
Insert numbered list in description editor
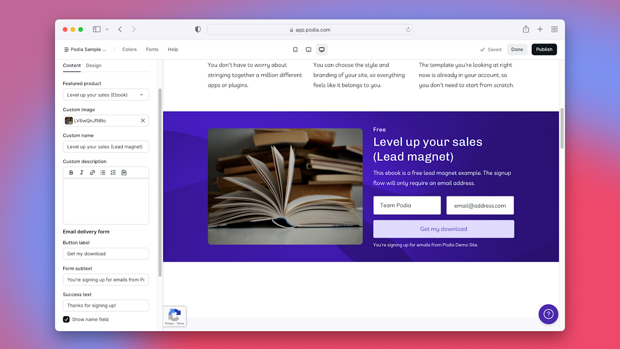coord(113,172)
